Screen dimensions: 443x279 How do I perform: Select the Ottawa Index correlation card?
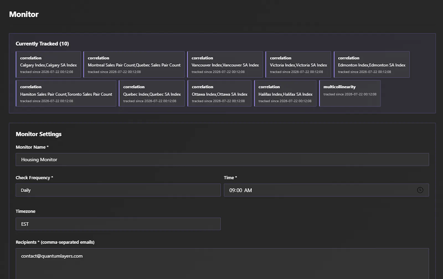pyautogui.click(x=220, y=93)
